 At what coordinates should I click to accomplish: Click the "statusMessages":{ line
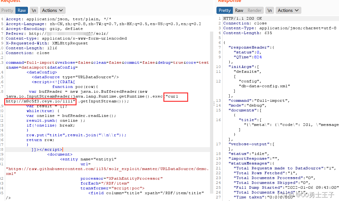point(252,164)
